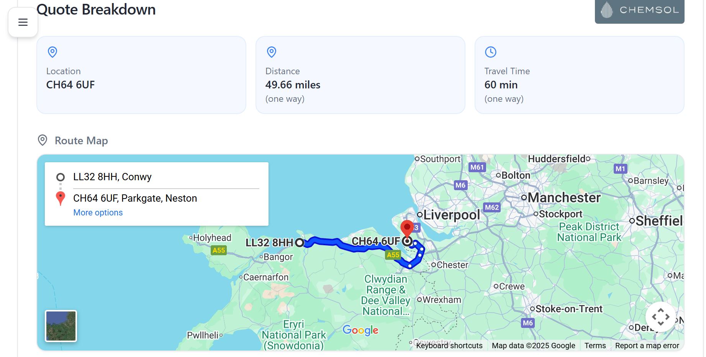This screenshot has width=706, height=357.
Task: Click the Google logo on the map
Action: tap(360, 330)
